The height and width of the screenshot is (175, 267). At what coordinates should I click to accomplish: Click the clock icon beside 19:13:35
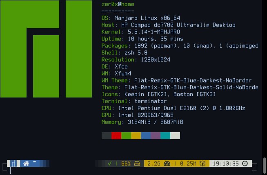coord(245,164)
